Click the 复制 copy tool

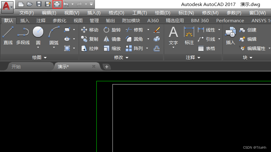(90, 39)
